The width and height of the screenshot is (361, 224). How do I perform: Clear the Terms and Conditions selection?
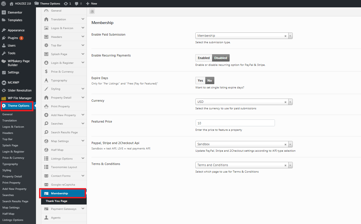pos(285,165)
